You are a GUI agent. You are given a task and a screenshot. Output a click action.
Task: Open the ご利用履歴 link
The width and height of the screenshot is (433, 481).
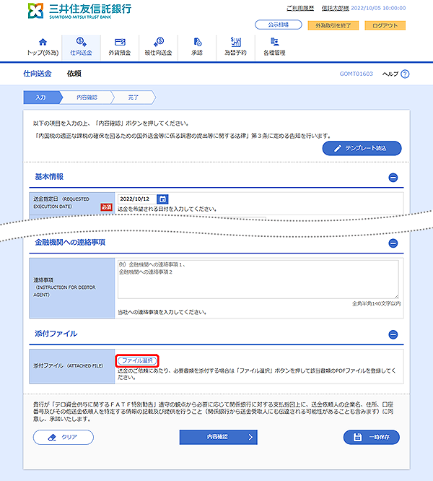pos(300,8)
